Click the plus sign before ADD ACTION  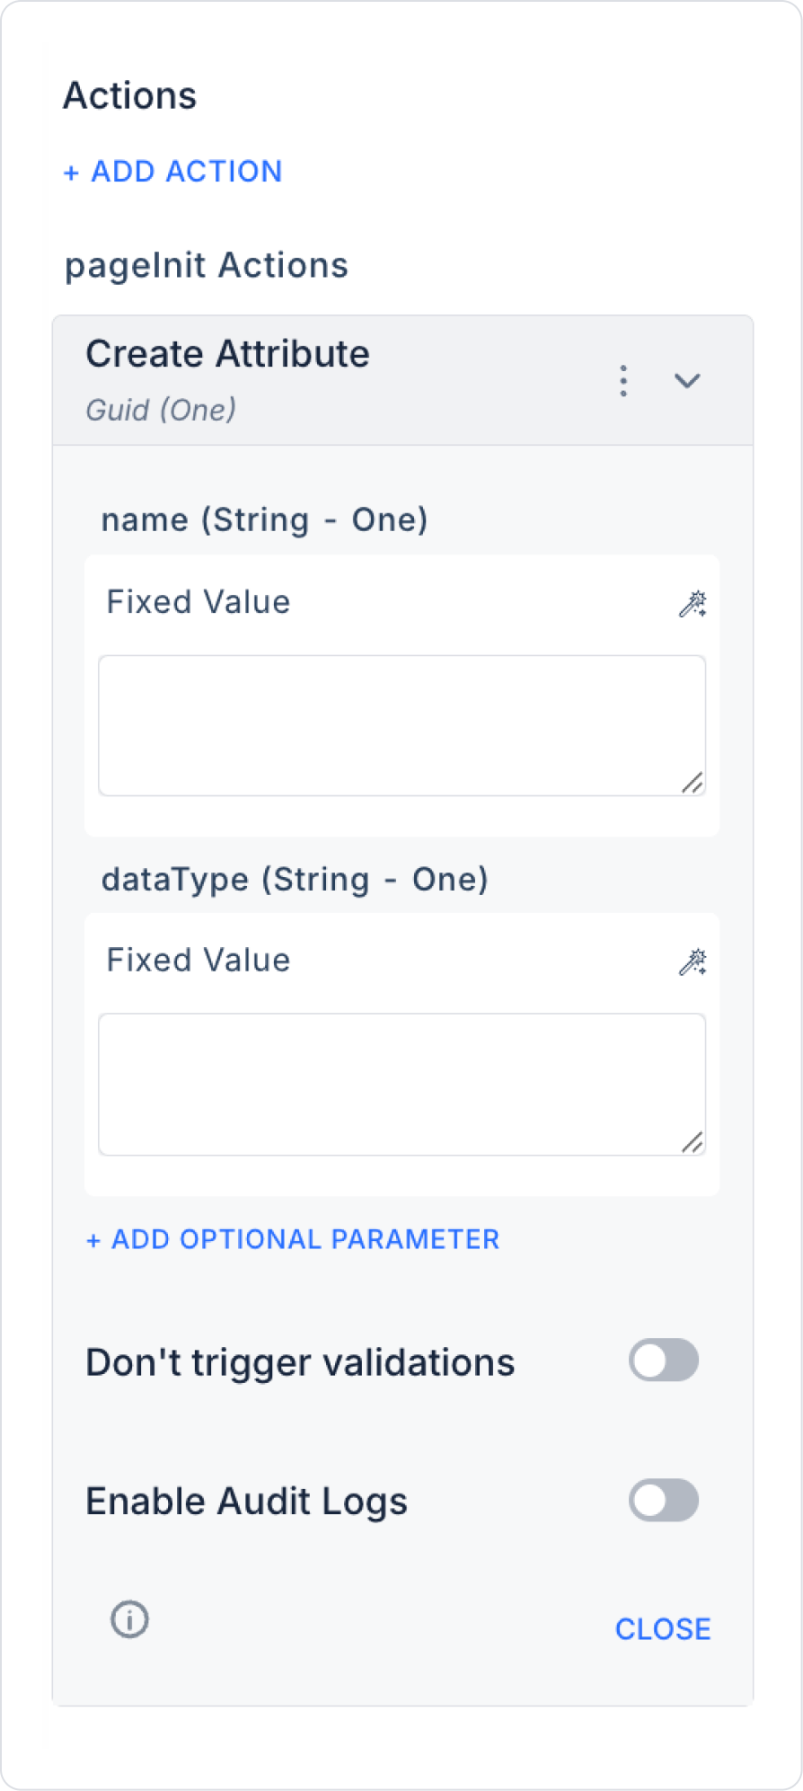pos(72,173)
